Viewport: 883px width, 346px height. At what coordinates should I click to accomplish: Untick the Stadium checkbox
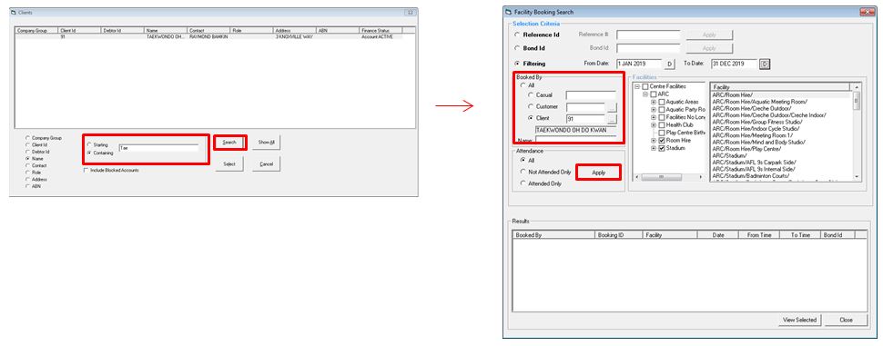tap(662, 148)
